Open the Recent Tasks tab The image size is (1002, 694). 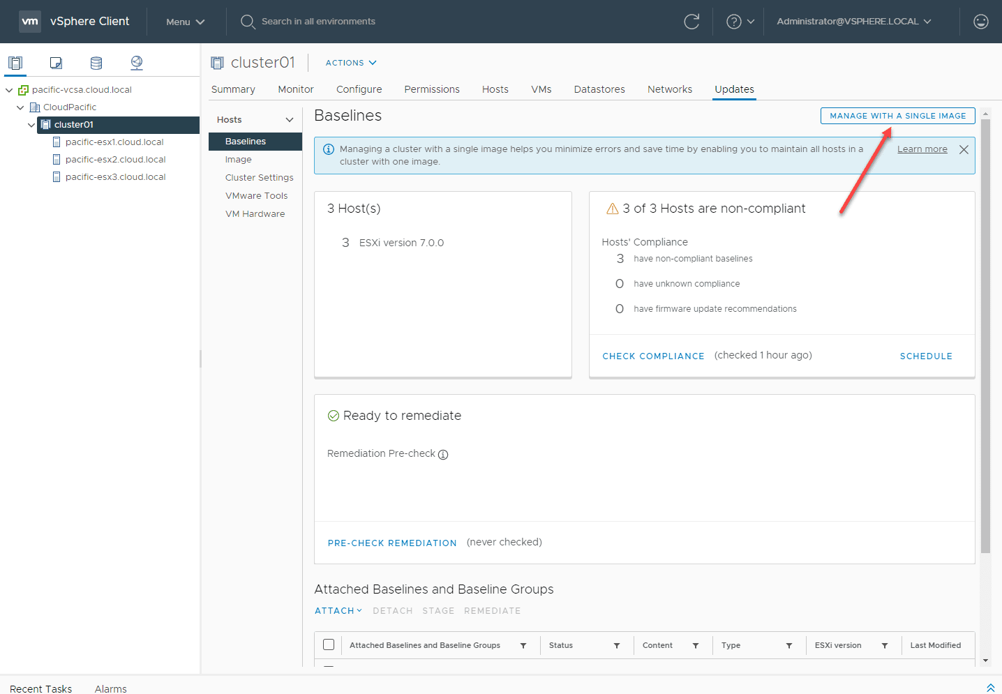click(41, 688)
